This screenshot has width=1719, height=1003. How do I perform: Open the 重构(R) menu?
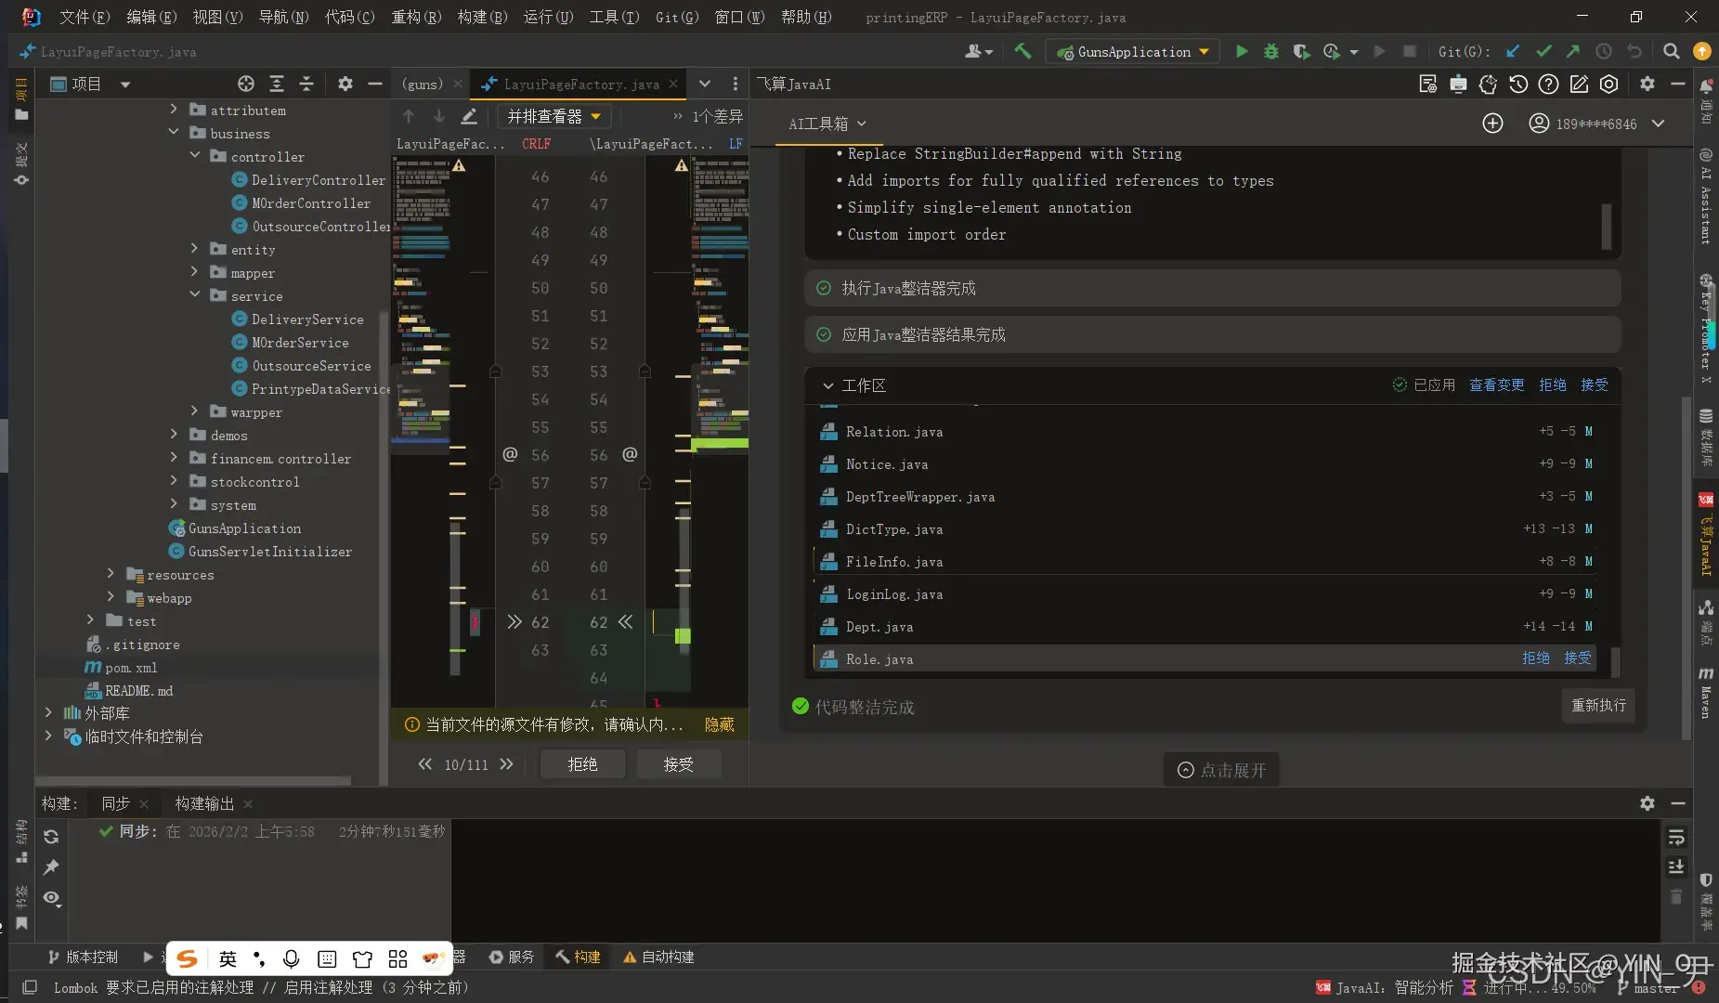[416, 17]
